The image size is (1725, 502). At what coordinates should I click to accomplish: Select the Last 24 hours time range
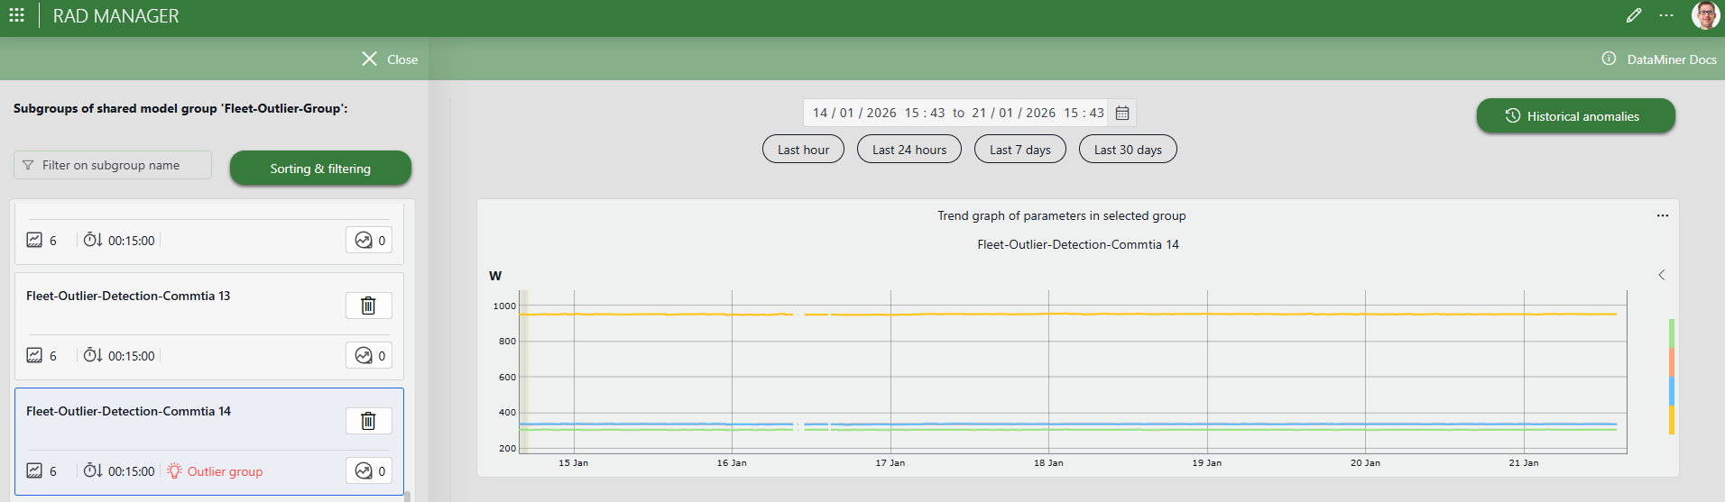pos(909,150)
